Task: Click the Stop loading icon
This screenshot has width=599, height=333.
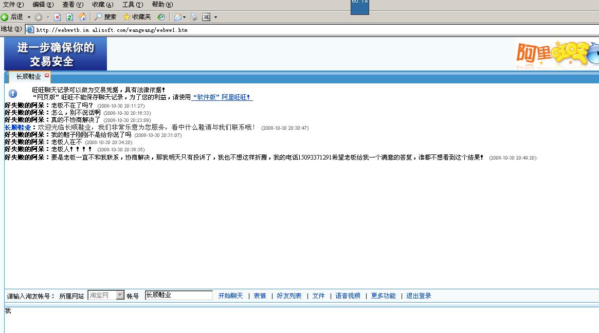Action: point(57,17)
